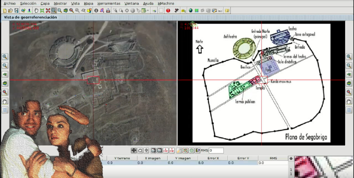The height and width of the screenshot is (178, 354).
Task: Click up arrow button beside points table
Action: [291, 158]
